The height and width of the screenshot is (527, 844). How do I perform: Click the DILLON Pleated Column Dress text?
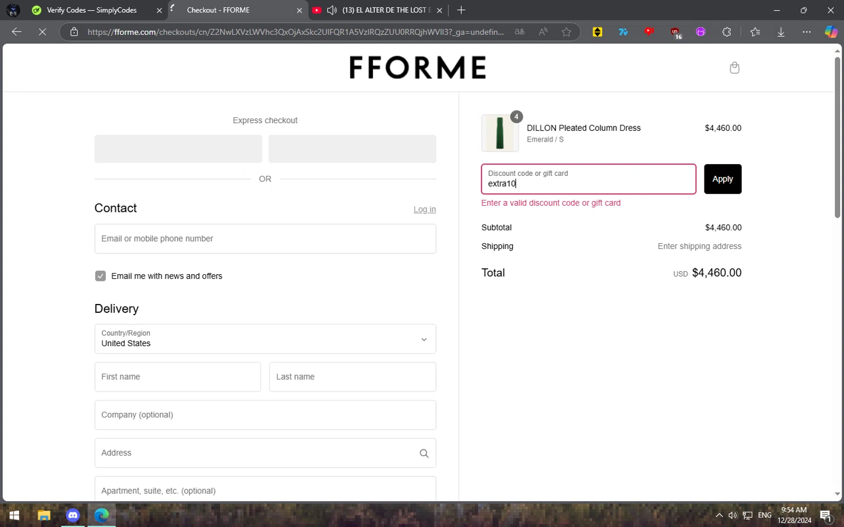pyautogui.click(x=583, y=128)
